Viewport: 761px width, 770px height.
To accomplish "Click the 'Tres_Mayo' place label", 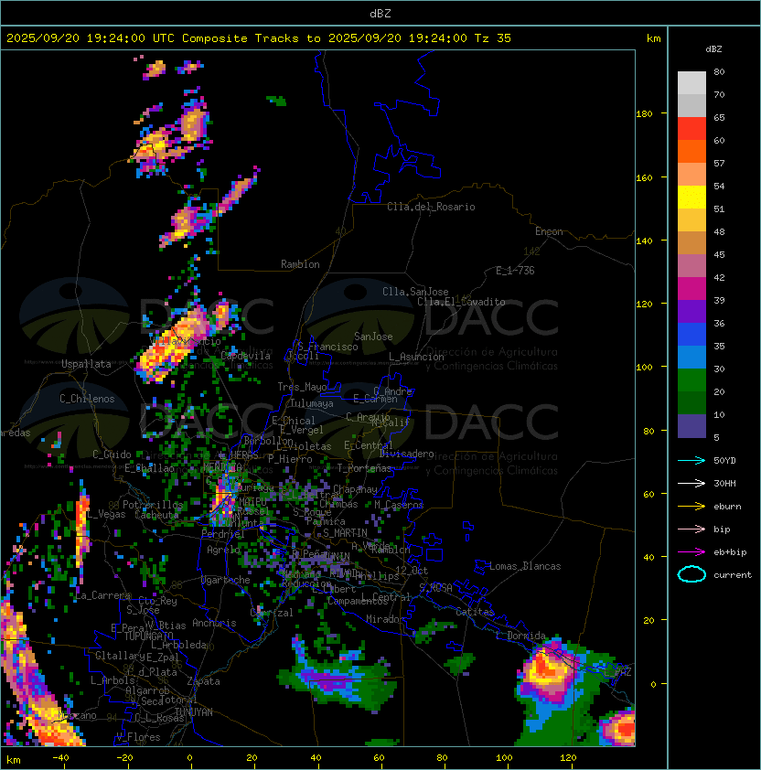I will tap(302, 387).
